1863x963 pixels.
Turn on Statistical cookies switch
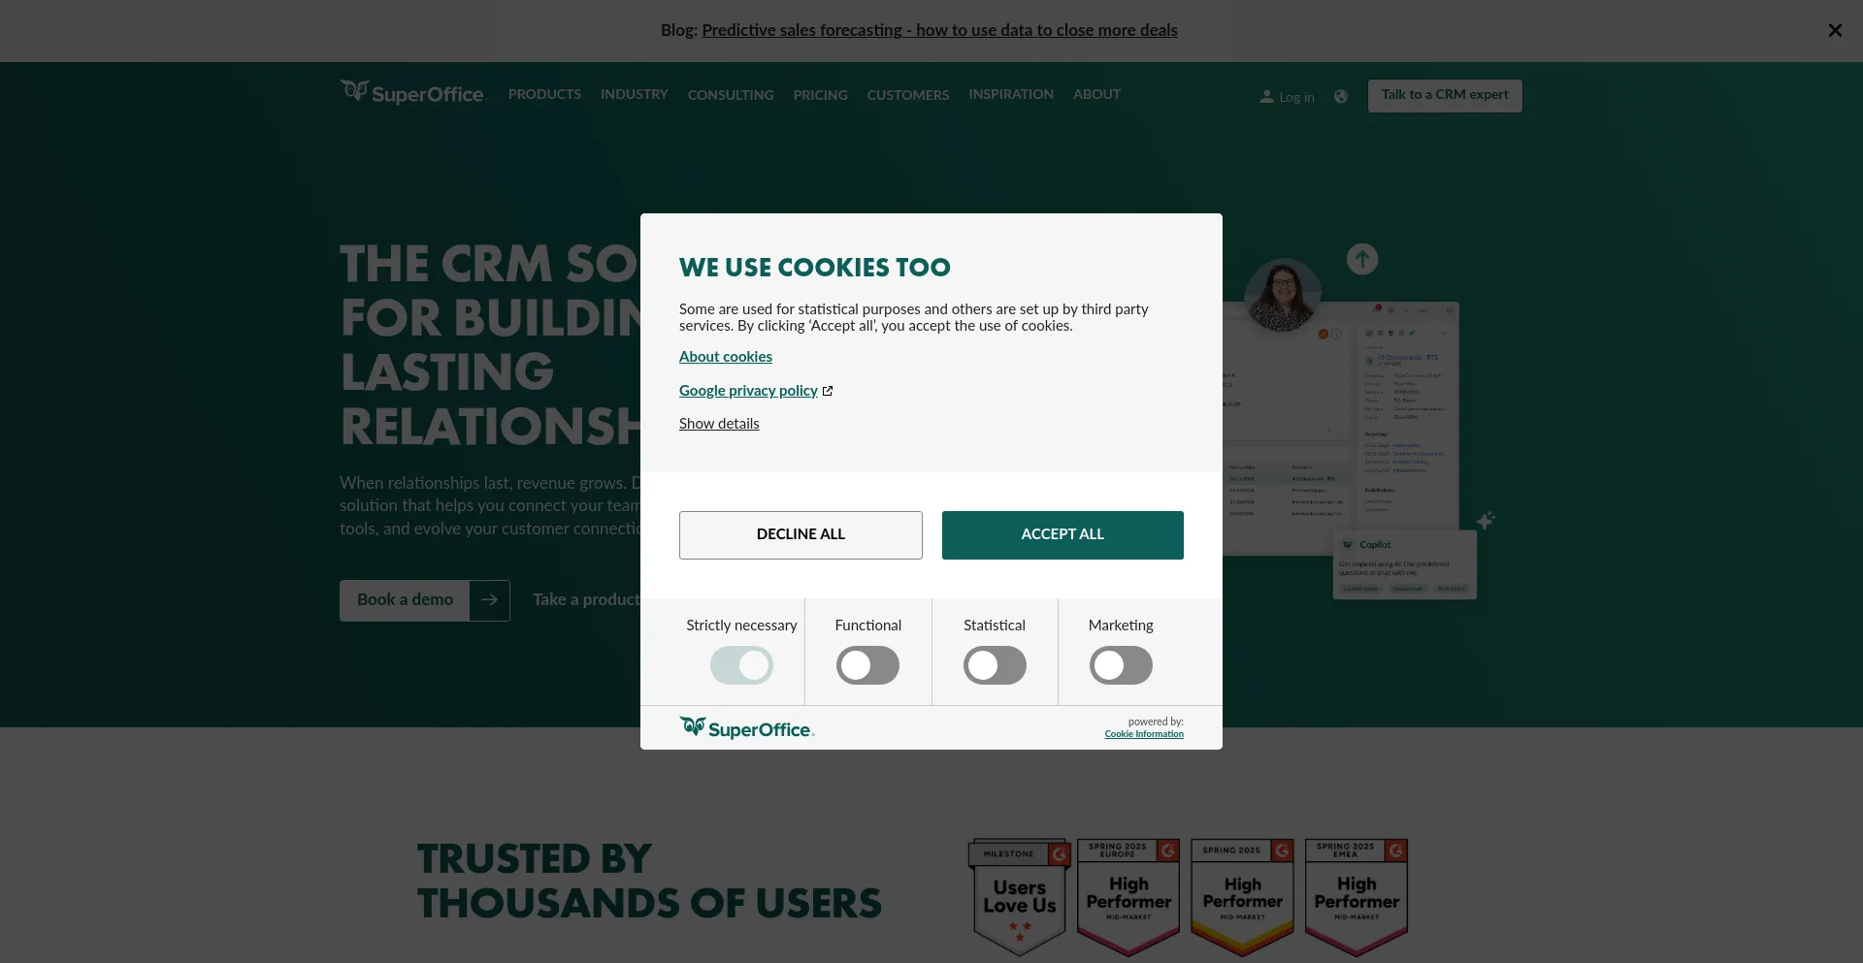pyautogui.click(x=994, y=665)
